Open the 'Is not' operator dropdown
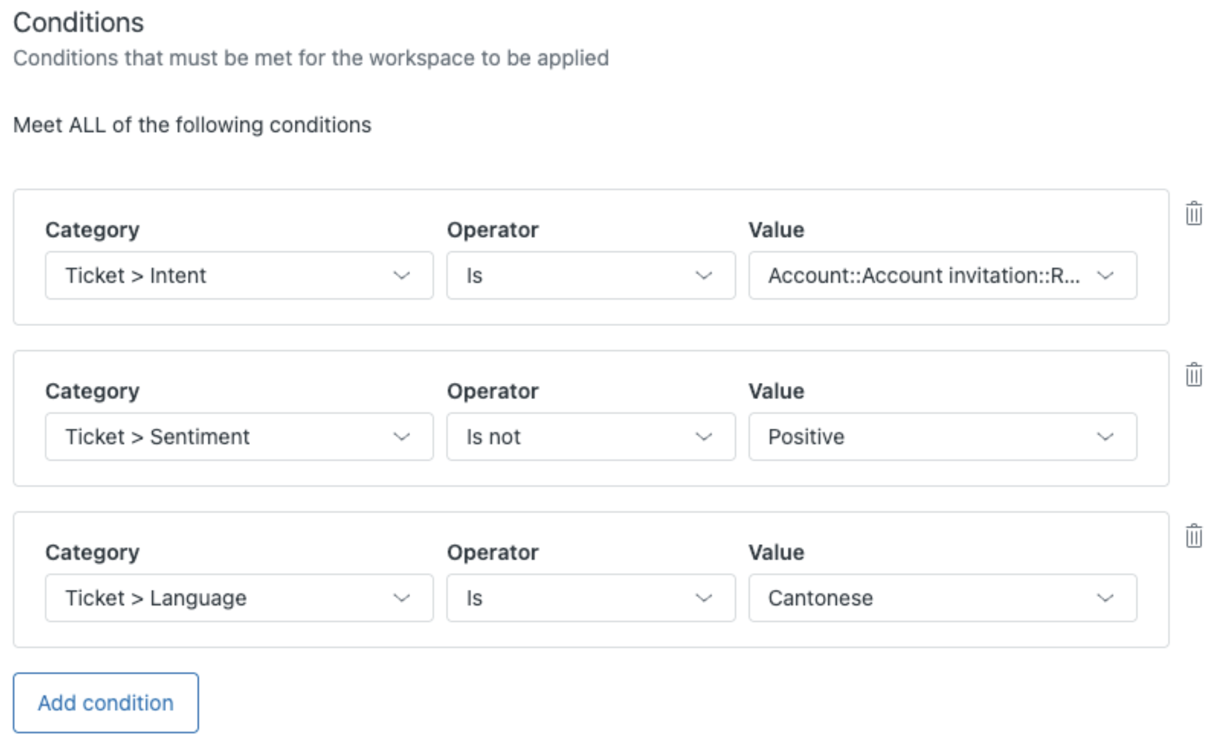 pos(590,437)
